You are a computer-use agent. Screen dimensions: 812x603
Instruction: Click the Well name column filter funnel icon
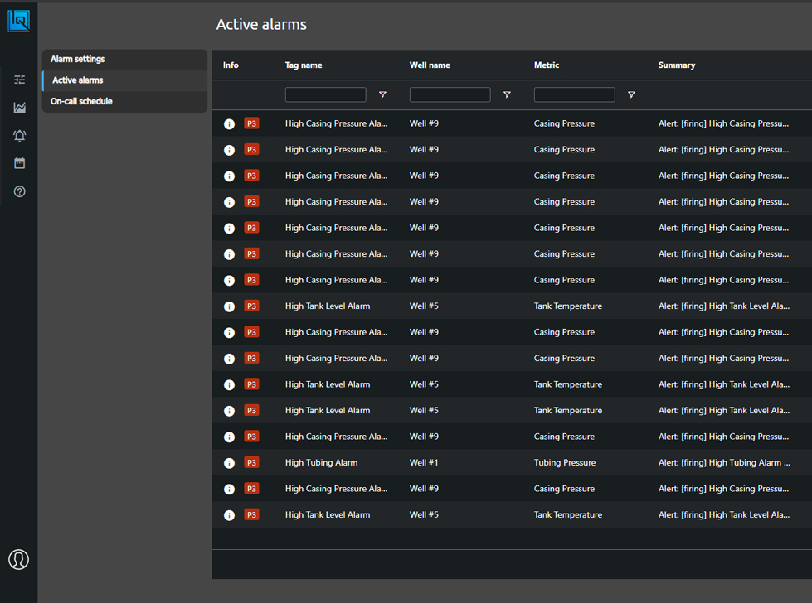coord(507,94)
